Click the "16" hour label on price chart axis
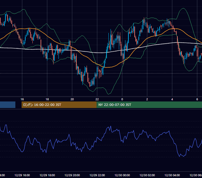The width and height of the screenshot is (202, 178). point(22,99)
